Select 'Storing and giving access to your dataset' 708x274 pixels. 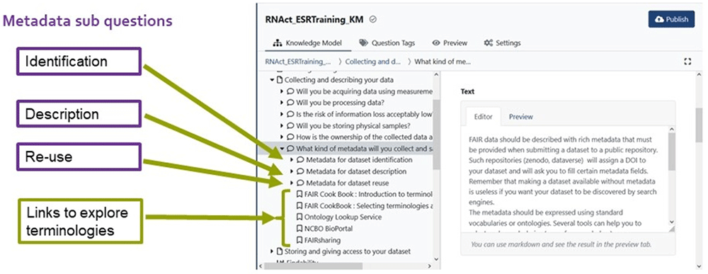pyautogui.click(x=347, y=251)
